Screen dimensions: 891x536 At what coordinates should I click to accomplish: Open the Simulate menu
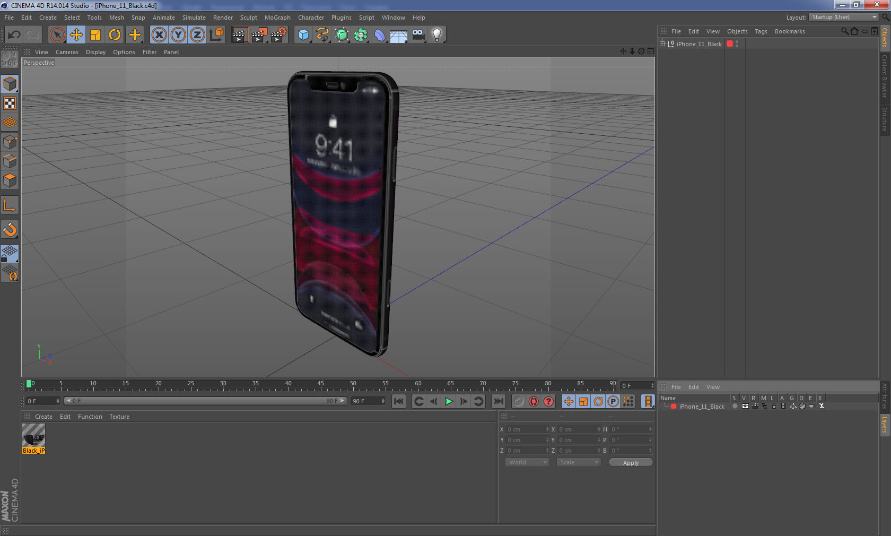[194, 18]
